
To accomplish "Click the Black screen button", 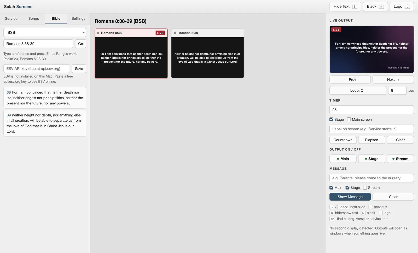I will (x=375, y=7).
